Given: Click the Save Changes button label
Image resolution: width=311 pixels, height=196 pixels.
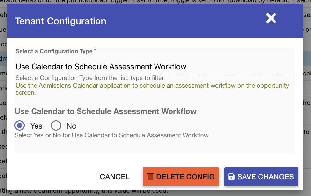Looking at the screenshot, I should tap(265, 177).
